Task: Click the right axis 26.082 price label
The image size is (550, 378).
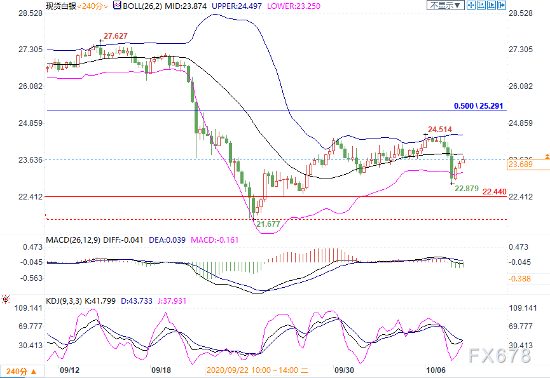Action: (521, 86)
